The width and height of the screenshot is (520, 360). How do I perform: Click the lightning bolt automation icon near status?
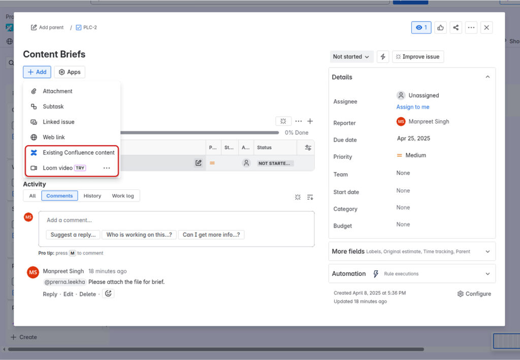(383, 57)
